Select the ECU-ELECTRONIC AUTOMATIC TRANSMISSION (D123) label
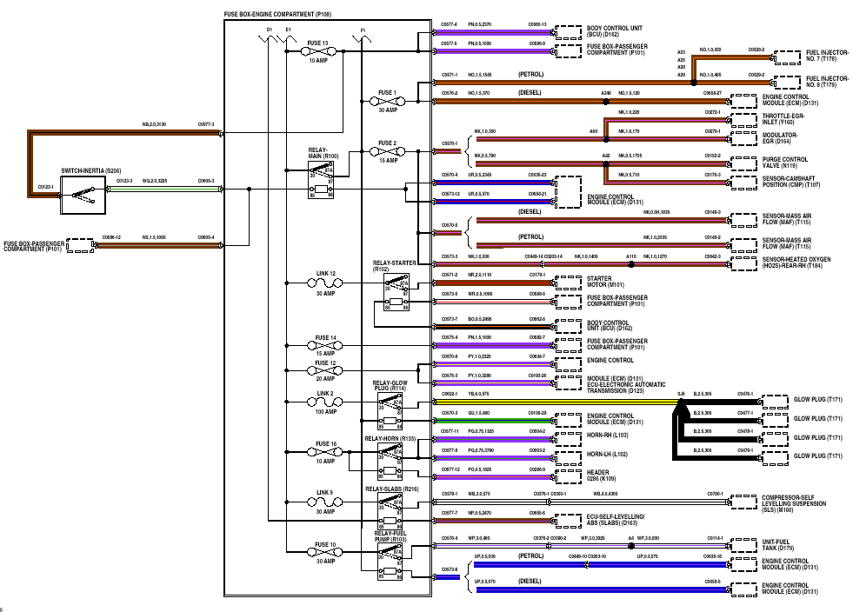Viewport: 853px width, 612px height. [626, 388]
